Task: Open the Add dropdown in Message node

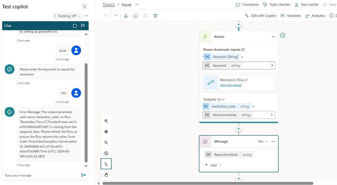Action: pyautogui.click(x=213, y=165)
